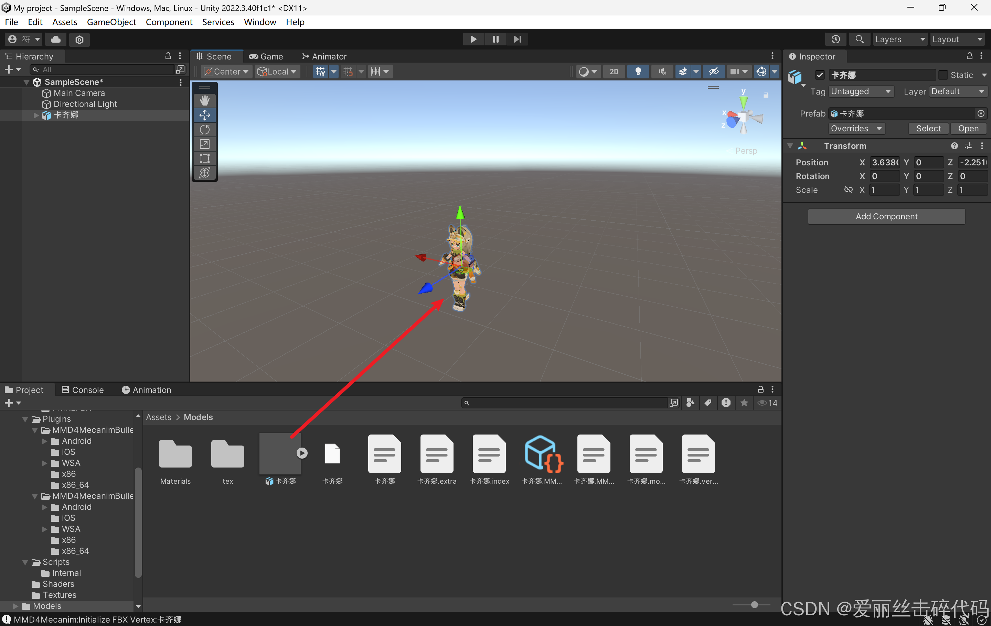Image resolution: width=991 pixels, height=626 pixels.
Task: Open the Overrides dropdown
Action: pyautogui.click(x=856, y=128)
